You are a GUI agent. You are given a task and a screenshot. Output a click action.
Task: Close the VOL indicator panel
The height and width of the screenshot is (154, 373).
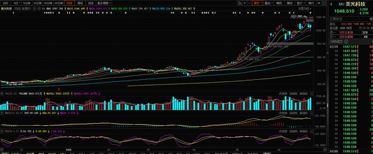(311, 94)
